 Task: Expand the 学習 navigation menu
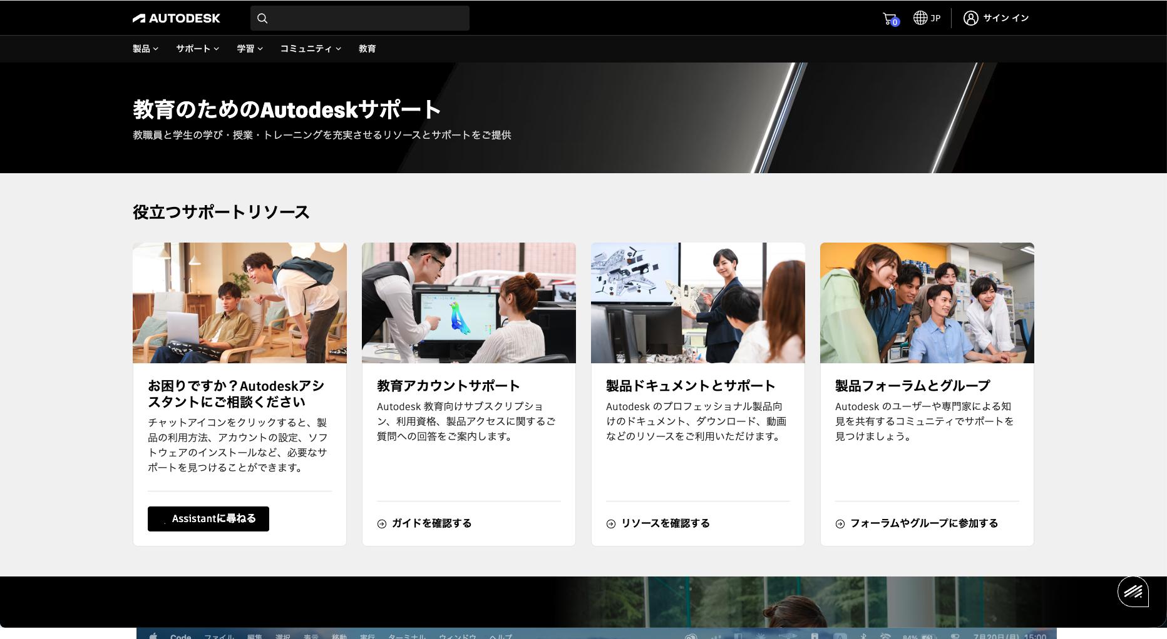(250, 49)
